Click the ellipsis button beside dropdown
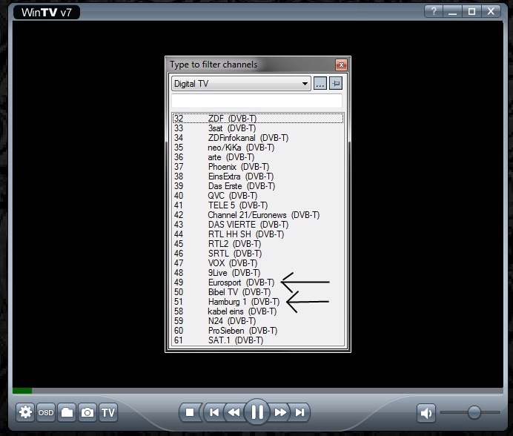Image resolution: width=513 pixels, height=436 pixels. pyautogui.click(x=320, y=84)
